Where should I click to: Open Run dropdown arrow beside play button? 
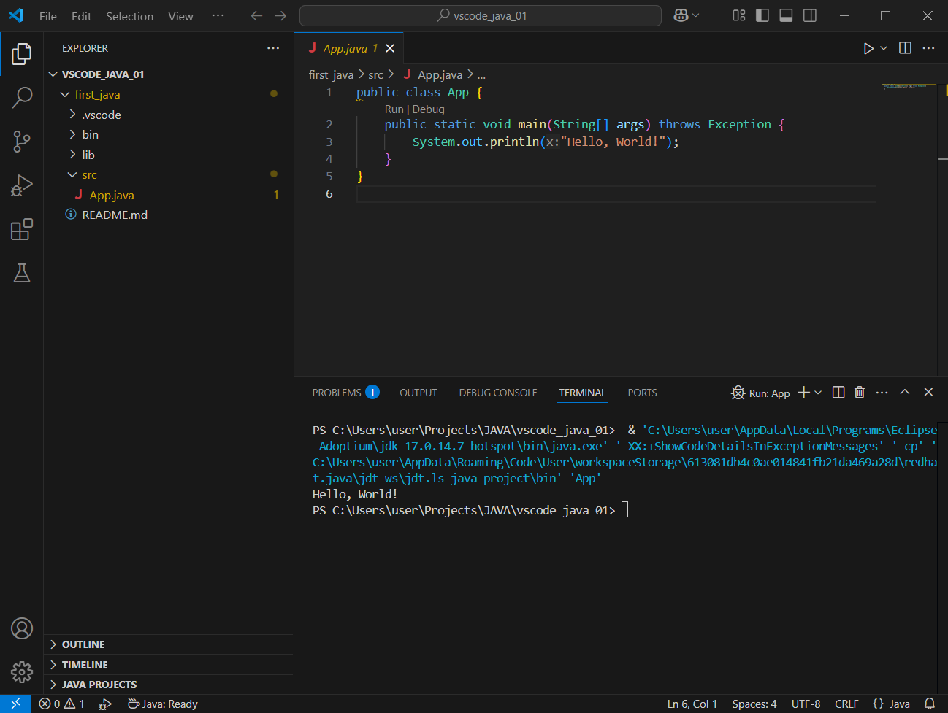[x=884, y=48]
